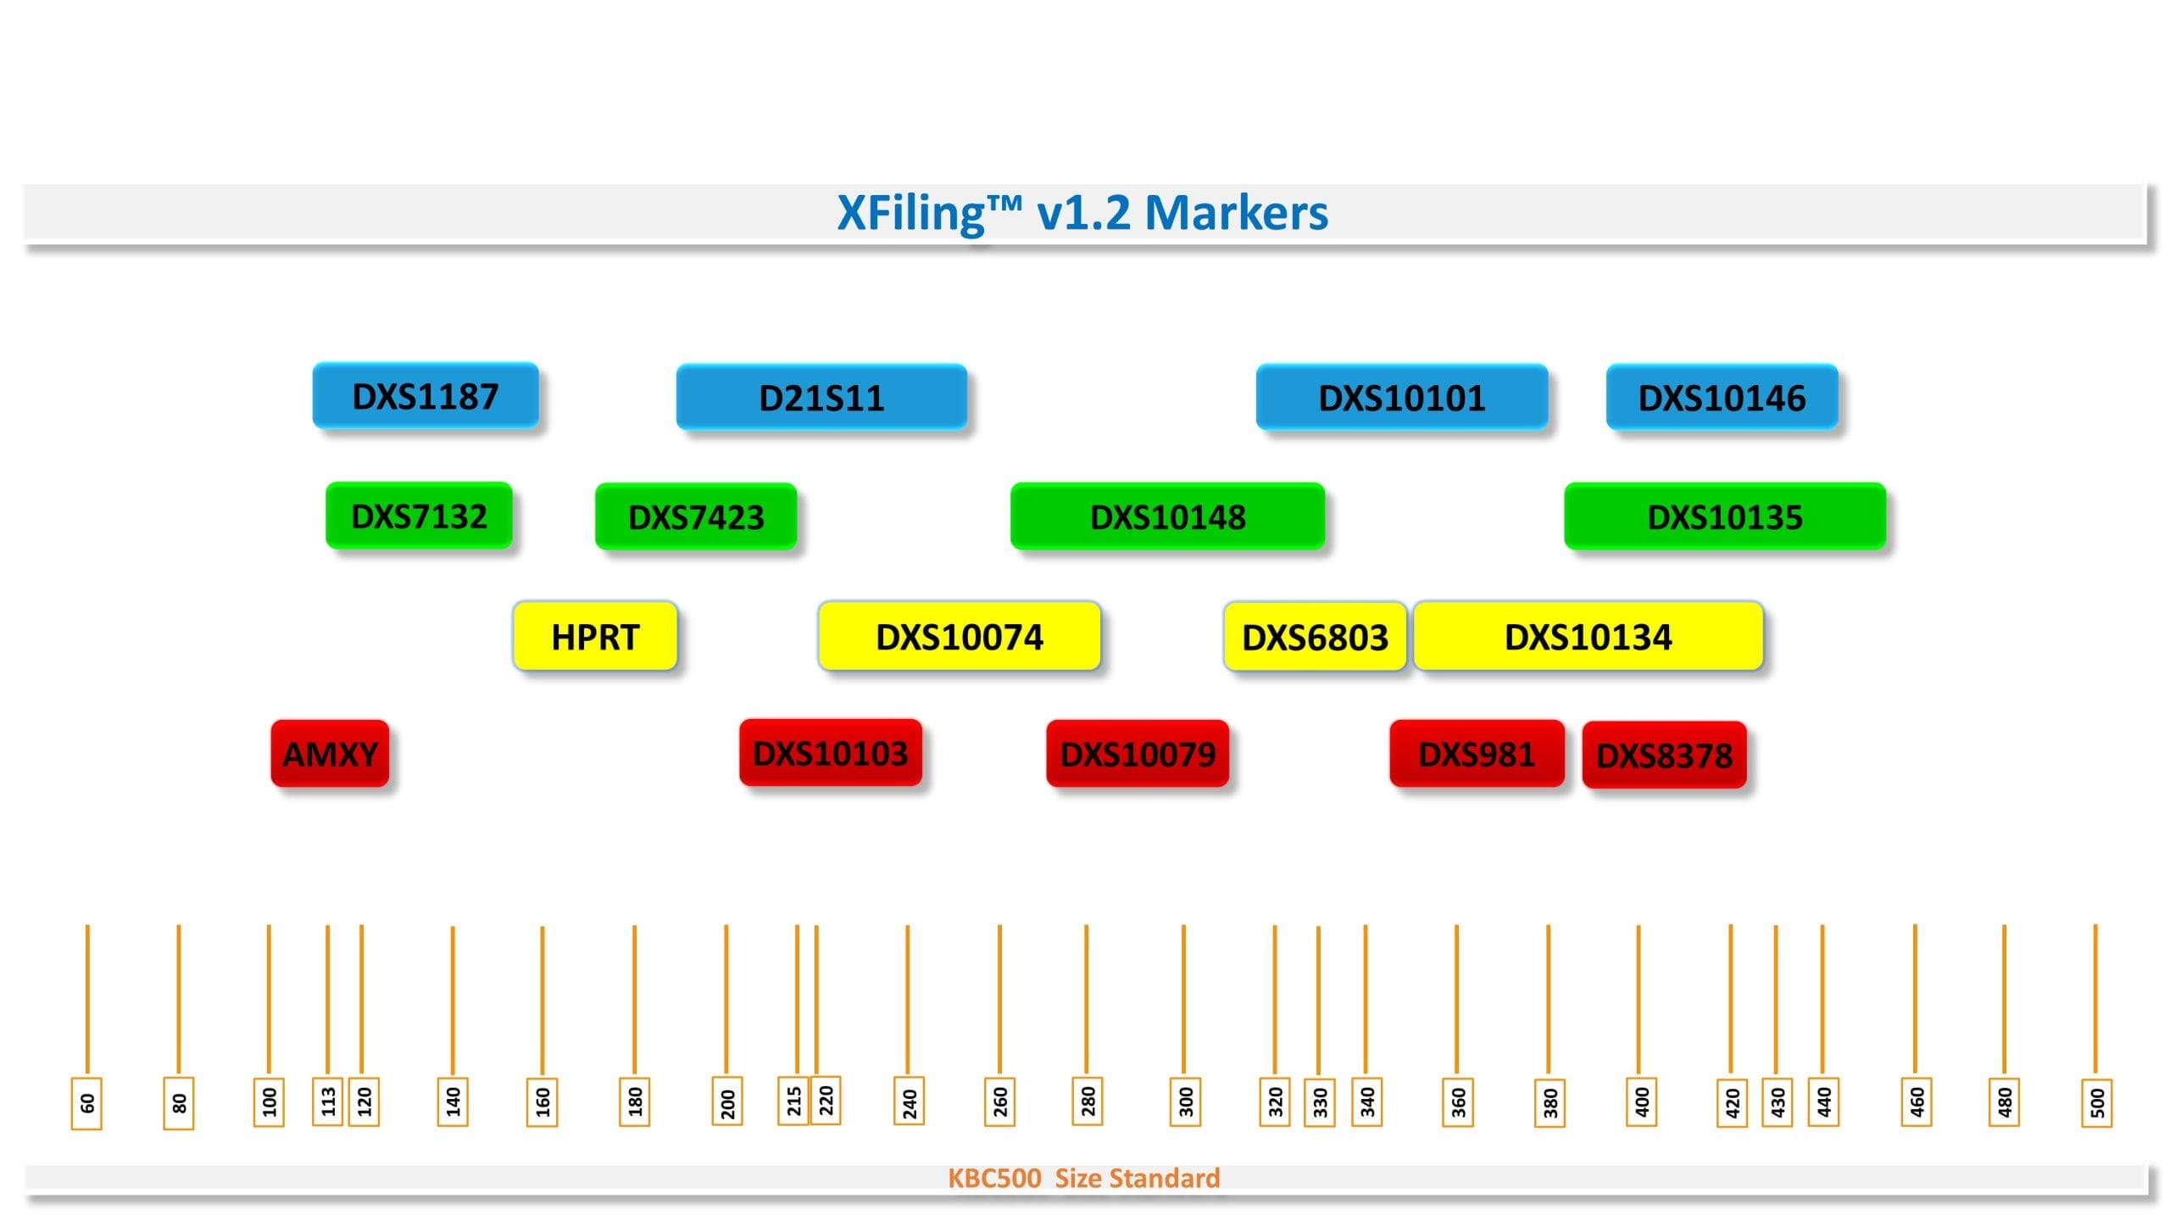Click the blue DXS1187 marker box
Image resolution: width=2170 pixels, height=1221 pixels.
pyautogui.click(x=425, y=396)
